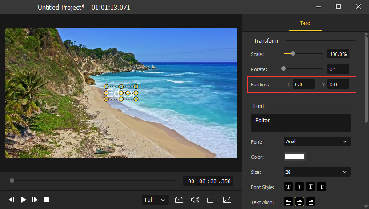
Task: Step back to previous frame
Action: pos(12,200)
